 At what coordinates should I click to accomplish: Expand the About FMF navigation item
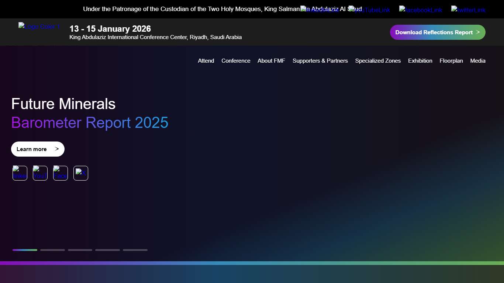click(271, 61)
